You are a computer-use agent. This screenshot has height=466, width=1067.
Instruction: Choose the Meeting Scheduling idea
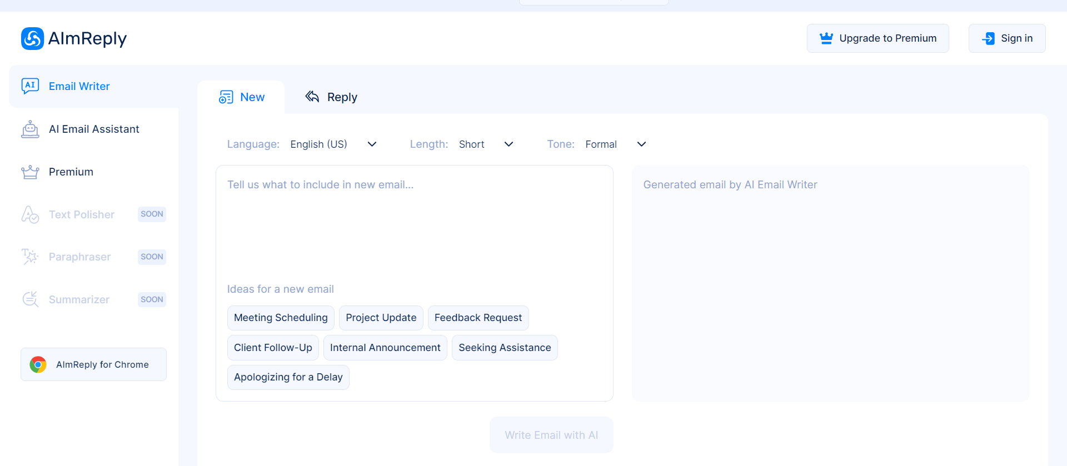click(281, 318)
